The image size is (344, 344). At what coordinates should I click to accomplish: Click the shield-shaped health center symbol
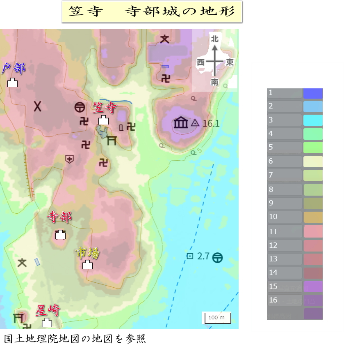[69, 159]
